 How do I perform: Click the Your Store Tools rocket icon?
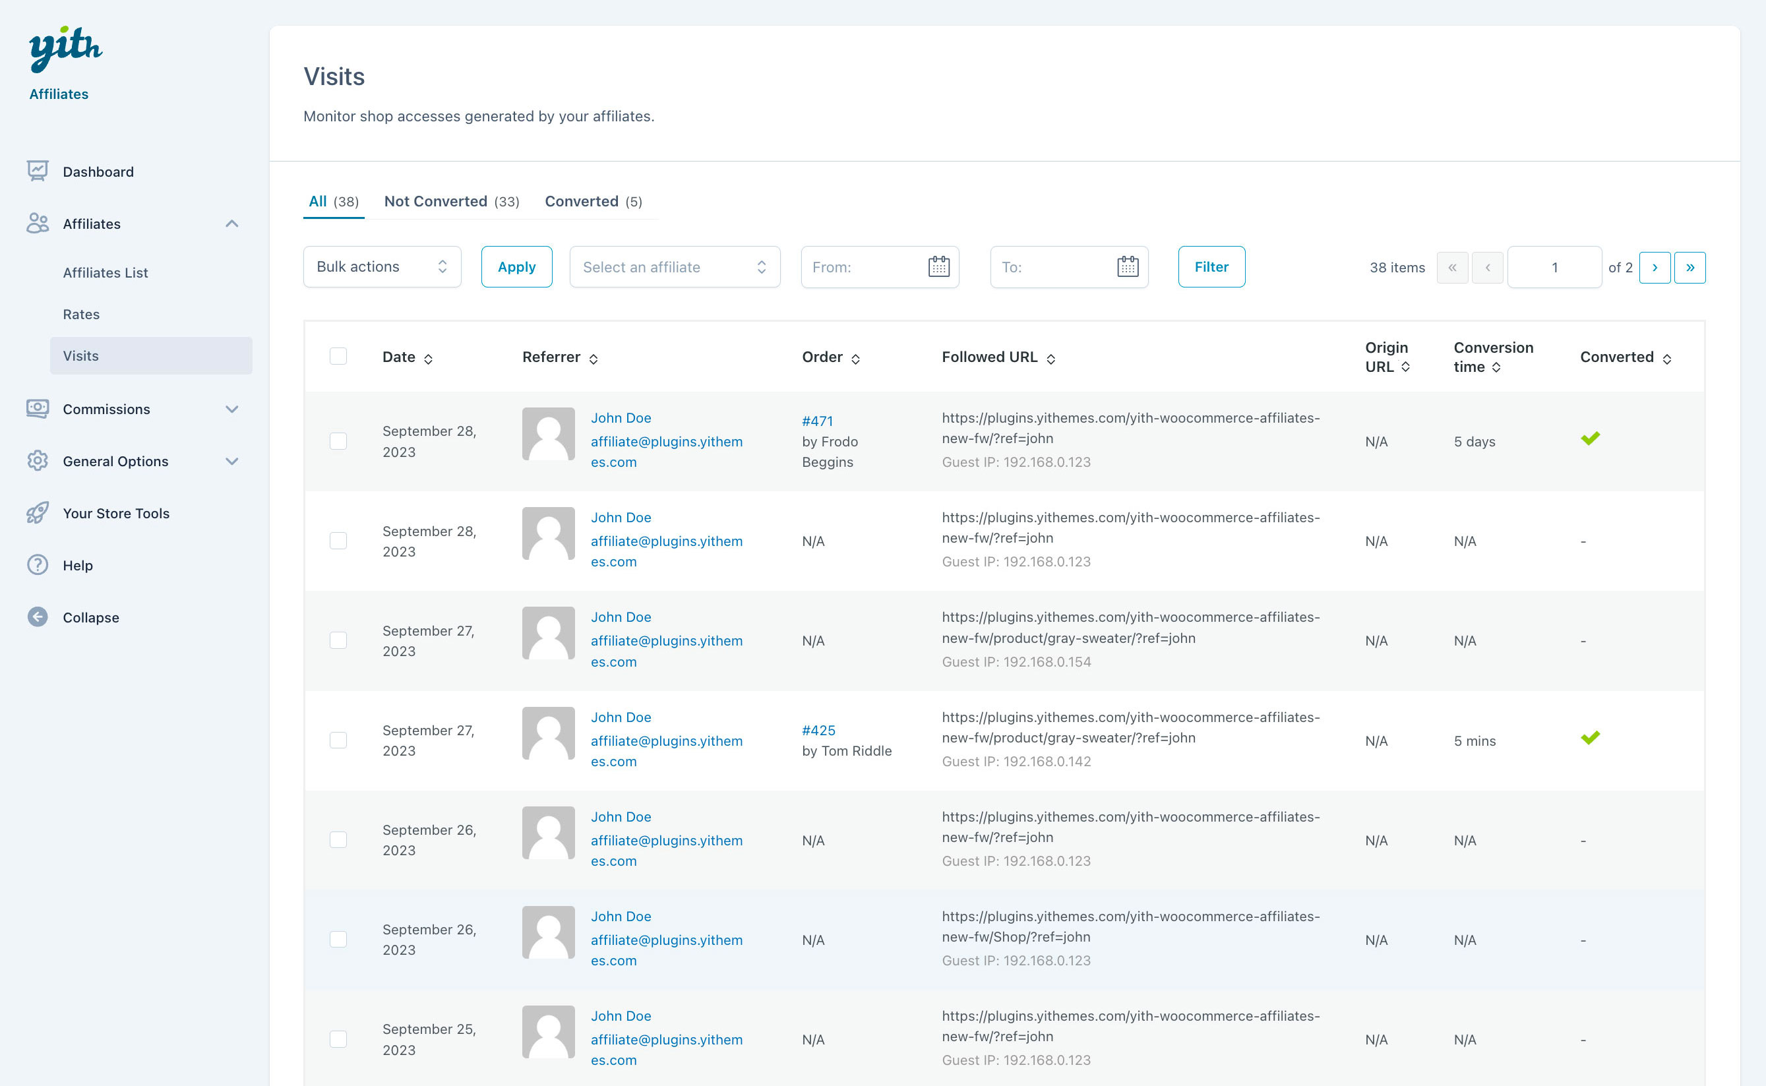click(38, 513)
